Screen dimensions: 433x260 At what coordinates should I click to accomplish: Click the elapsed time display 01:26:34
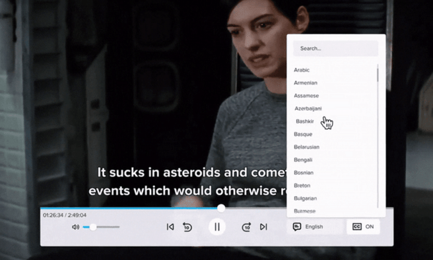[x=53, y=215]
